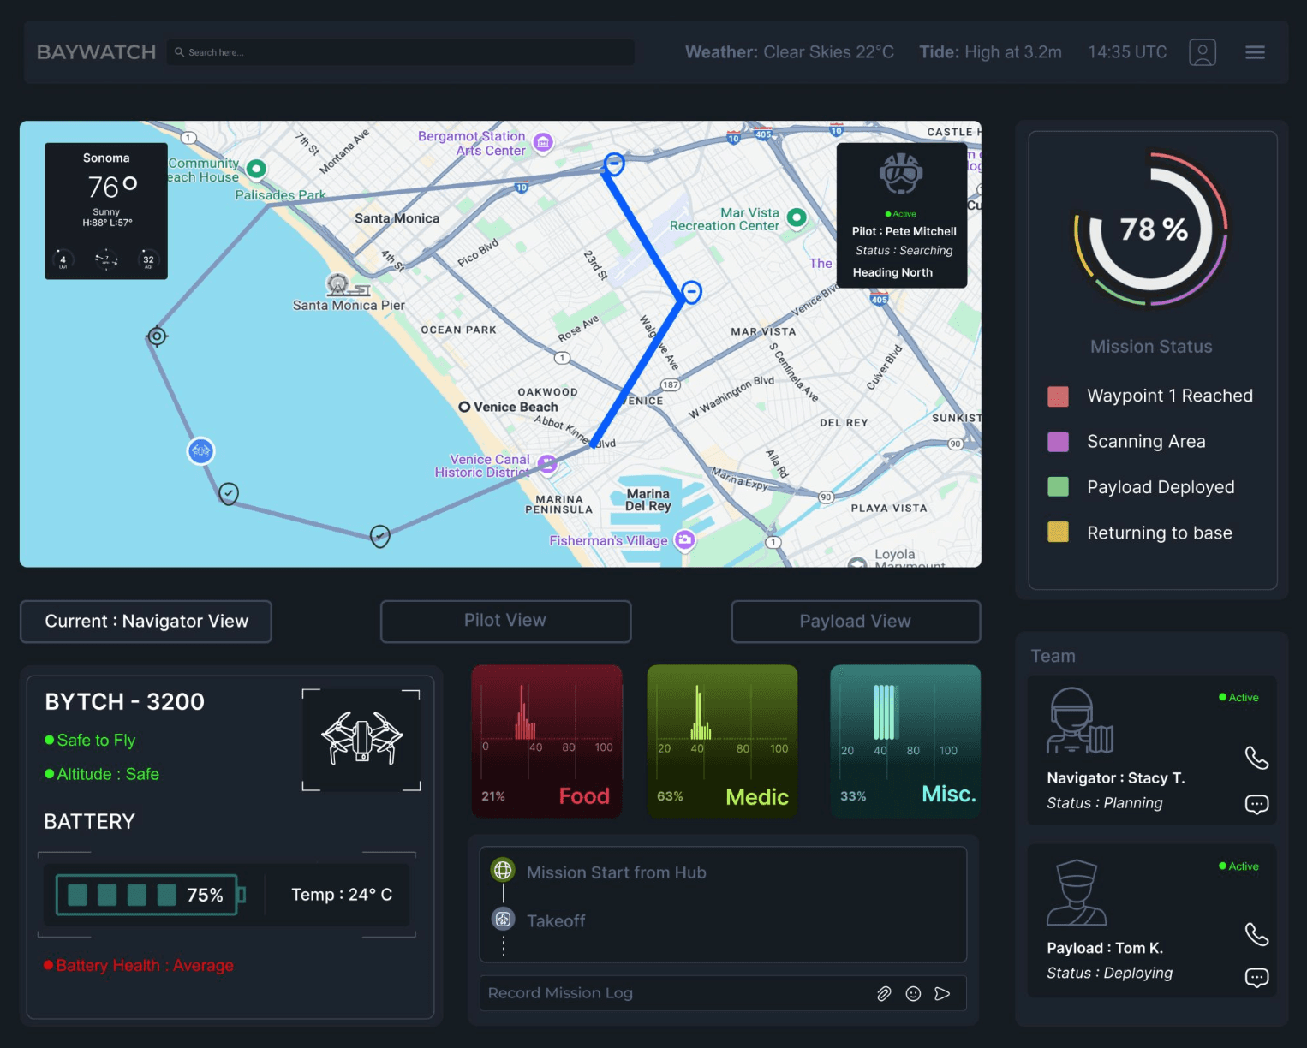Image resolution: width=1307 pixels, height=1048 pixels.
Task: Click Bergamot Station Arts Center marker
Action: tap(543, 142)
